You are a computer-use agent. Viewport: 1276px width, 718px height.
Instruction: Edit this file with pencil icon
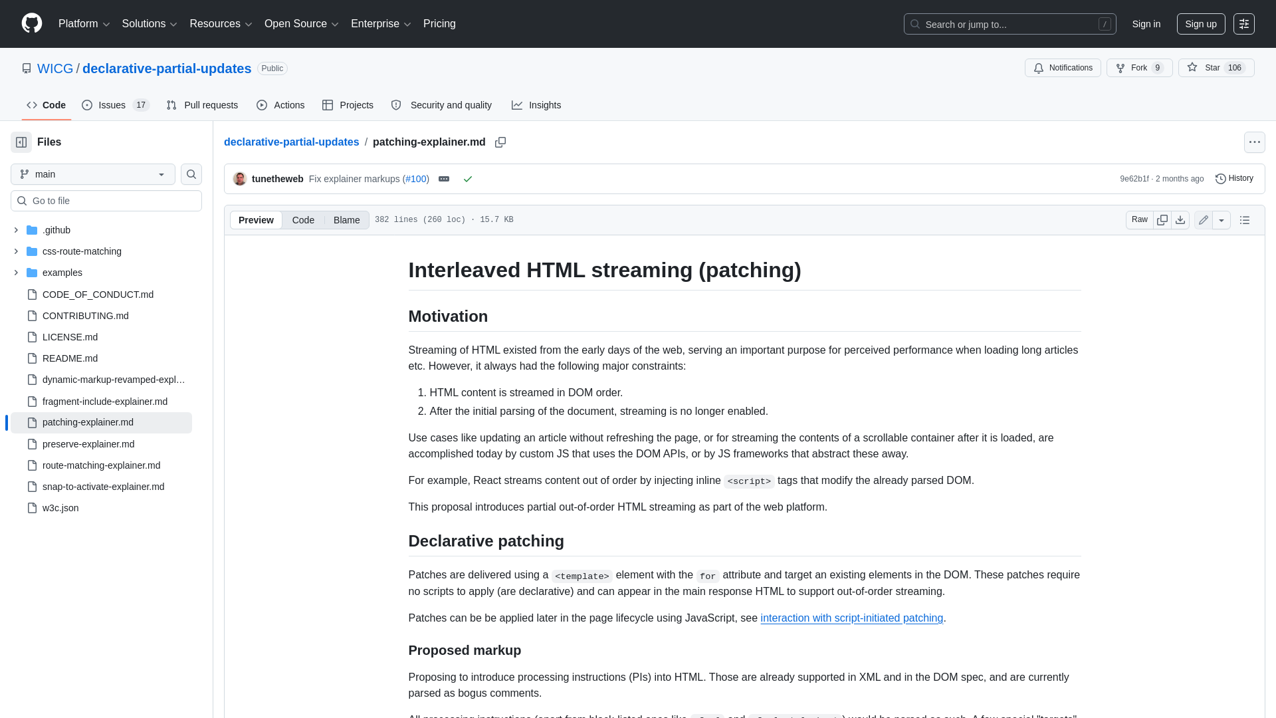point(1203,220)
